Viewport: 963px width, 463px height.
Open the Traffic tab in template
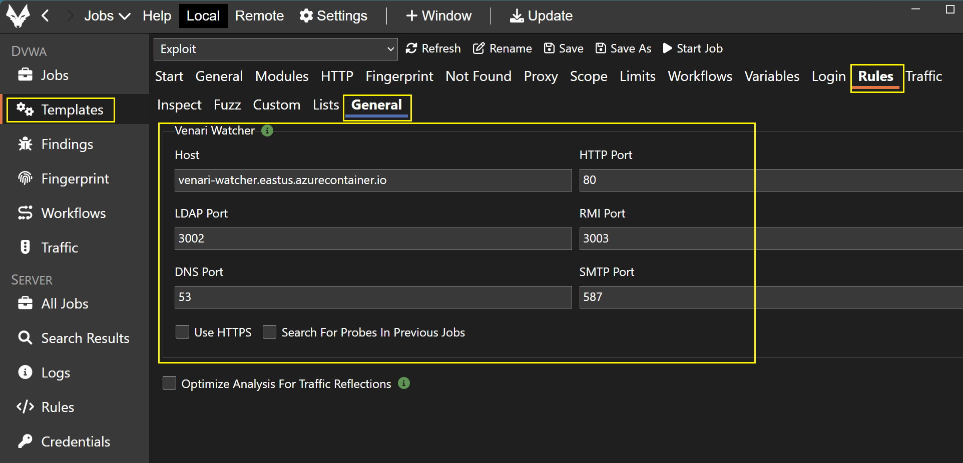pyautogui.click(x=924, y=76)
